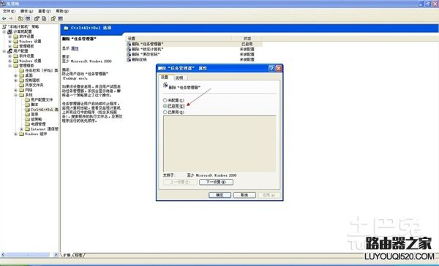Collapse the 系统 tree node
Screen dimensions: 439x266
15,95
